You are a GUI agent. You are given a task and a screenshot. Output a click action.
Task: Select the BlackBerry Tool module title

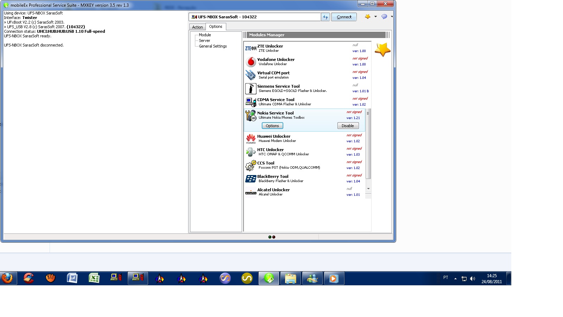pos(273,176)
